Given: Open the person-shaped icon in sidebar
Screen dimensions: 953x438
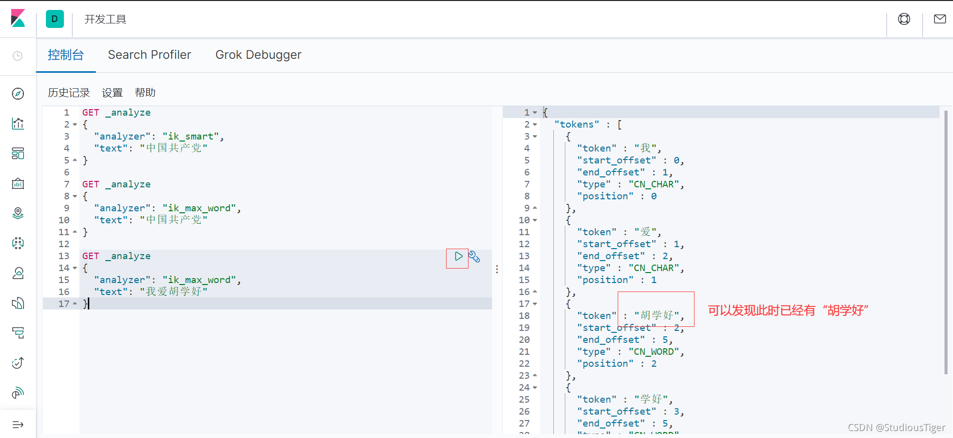Looking at the screenshot, I should click(x=18, y=273).
